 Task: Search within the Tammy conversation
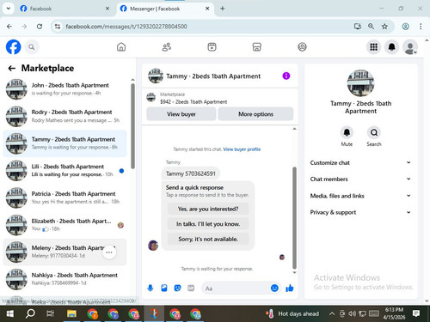point(374,132)
